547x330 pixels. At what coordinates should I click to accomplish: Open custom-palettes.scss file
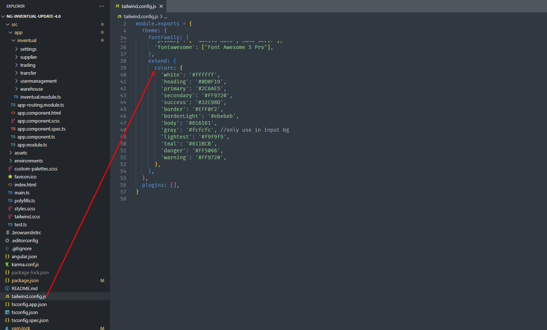pyautogui.click(x=36, y=169)
